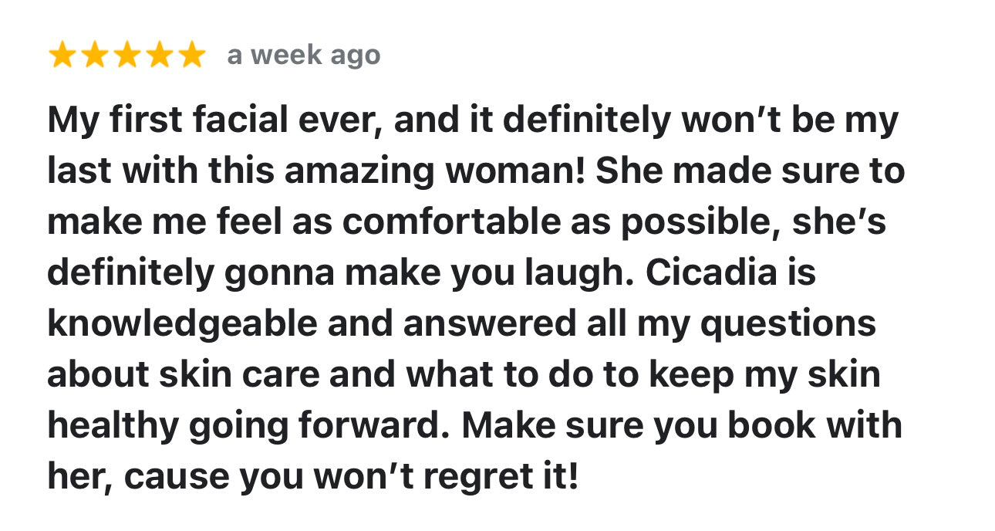The image size is (995, 531).
Task: Click the words "healthy going forward"
Action: [255, 426]
